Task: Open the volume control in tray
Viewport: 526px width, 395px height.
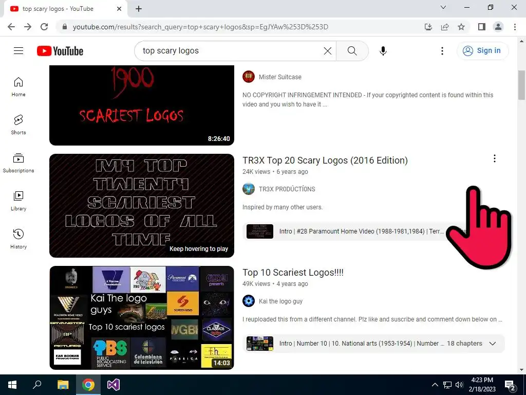Action: [459, 385]
